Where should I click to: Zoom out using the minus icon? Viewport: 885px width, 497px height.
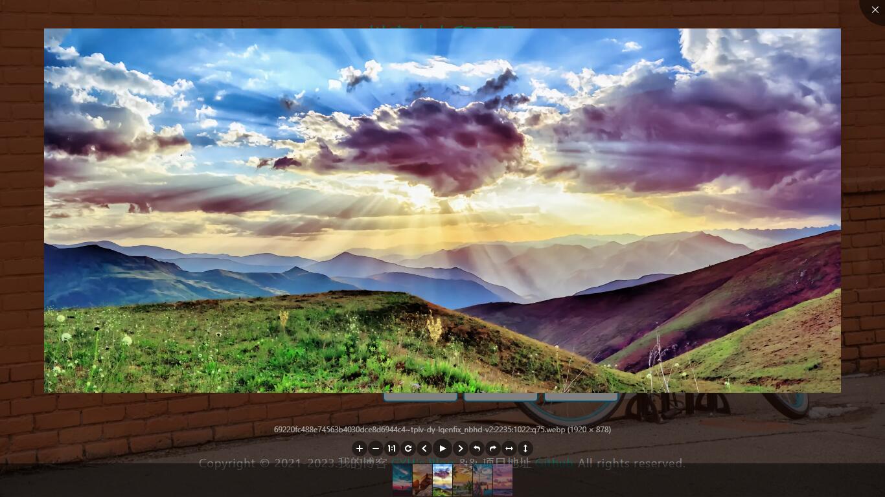point(376,448)
